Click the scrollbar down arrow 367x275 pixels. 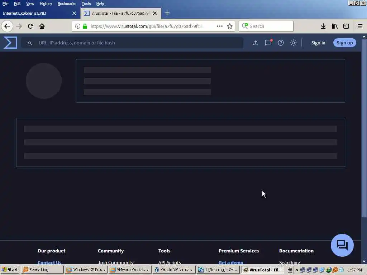point(364,261)
